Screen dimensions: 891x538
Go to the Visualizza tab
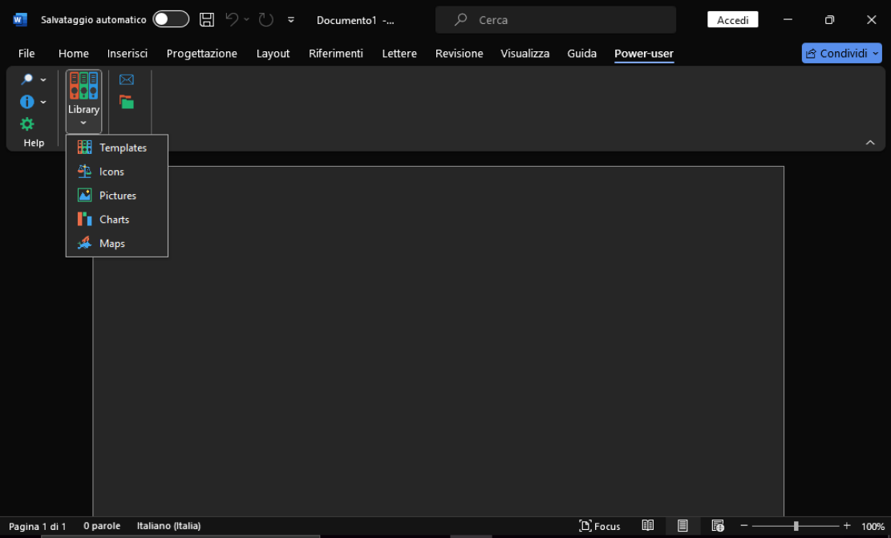[525, 54]
